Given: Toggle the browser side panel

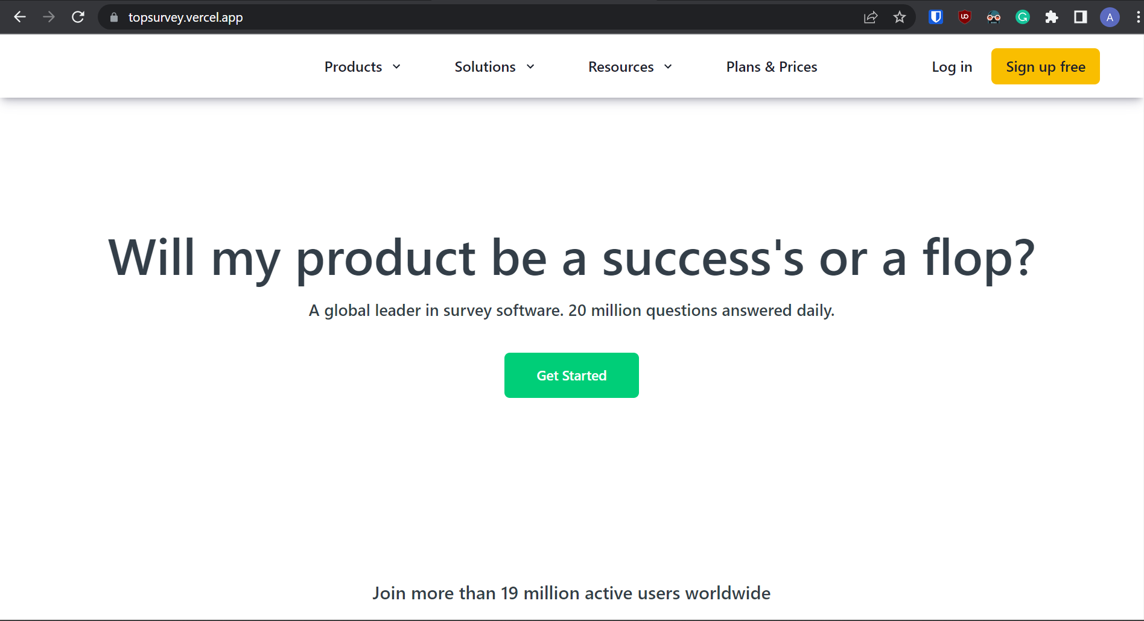Looking at the screenshot, I should point(1081,17).
